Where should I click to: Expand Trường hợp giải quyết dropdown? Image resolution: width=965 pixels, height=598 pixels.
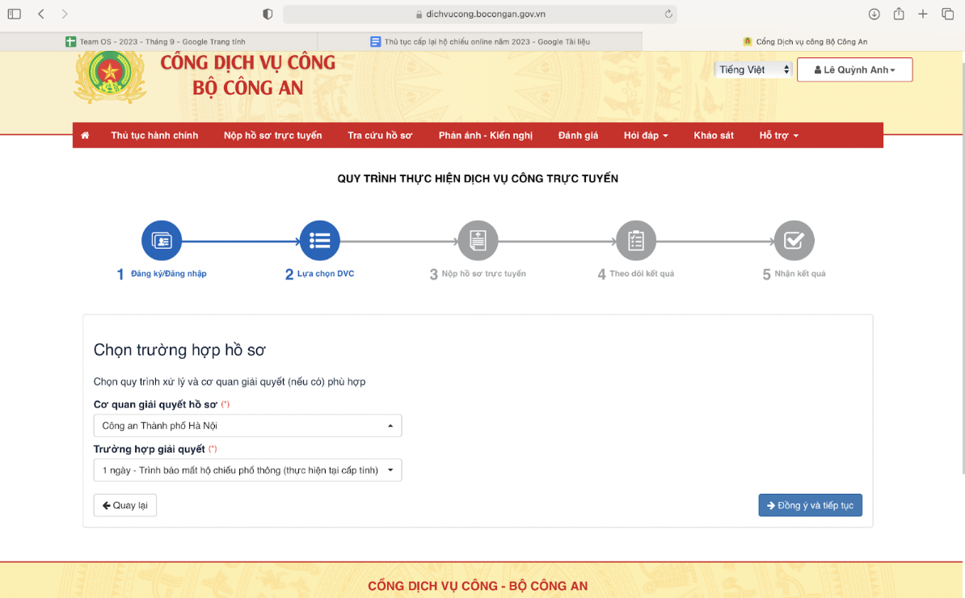point(247,470)
